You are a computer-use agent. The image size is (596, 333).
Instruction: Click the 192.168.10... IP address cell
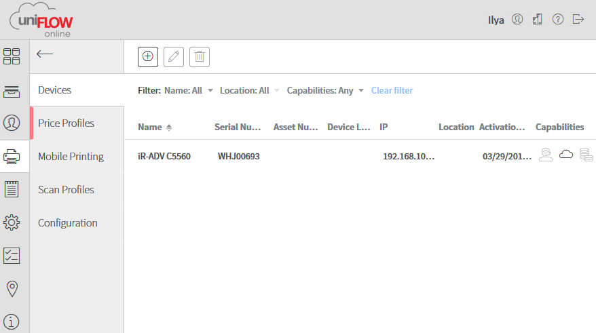point(409,156)
